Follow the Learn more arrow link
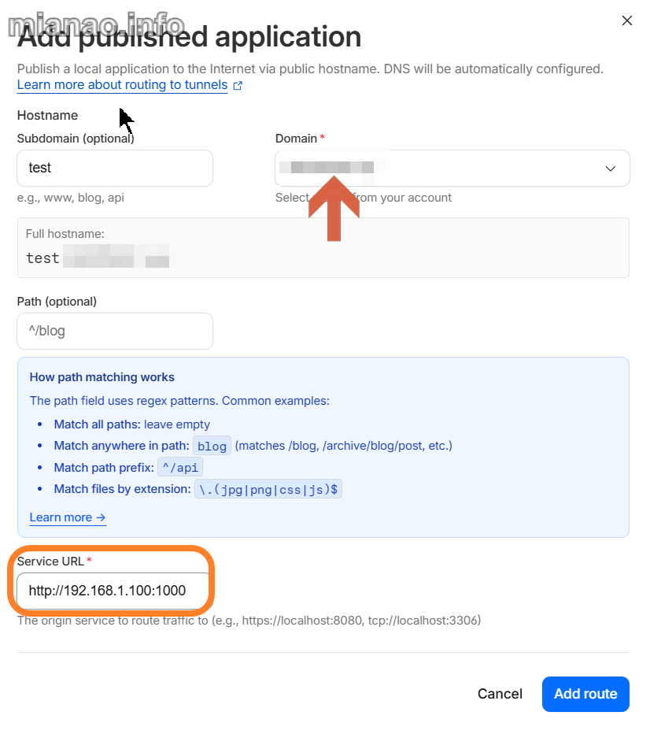Screen dimensions: 650x734 point(68,517)
